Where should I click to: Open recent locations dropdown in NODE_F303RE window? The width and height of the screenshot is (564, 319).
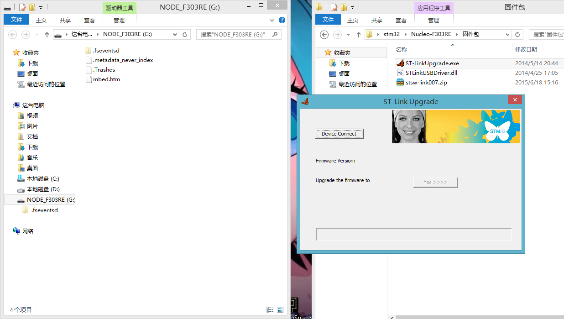coord(37,35)
